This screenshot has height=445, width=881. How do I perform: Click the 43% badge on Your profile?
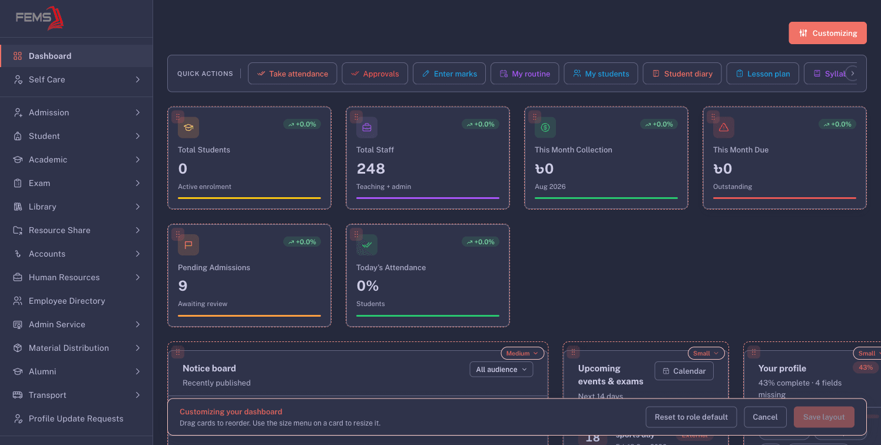866,367
